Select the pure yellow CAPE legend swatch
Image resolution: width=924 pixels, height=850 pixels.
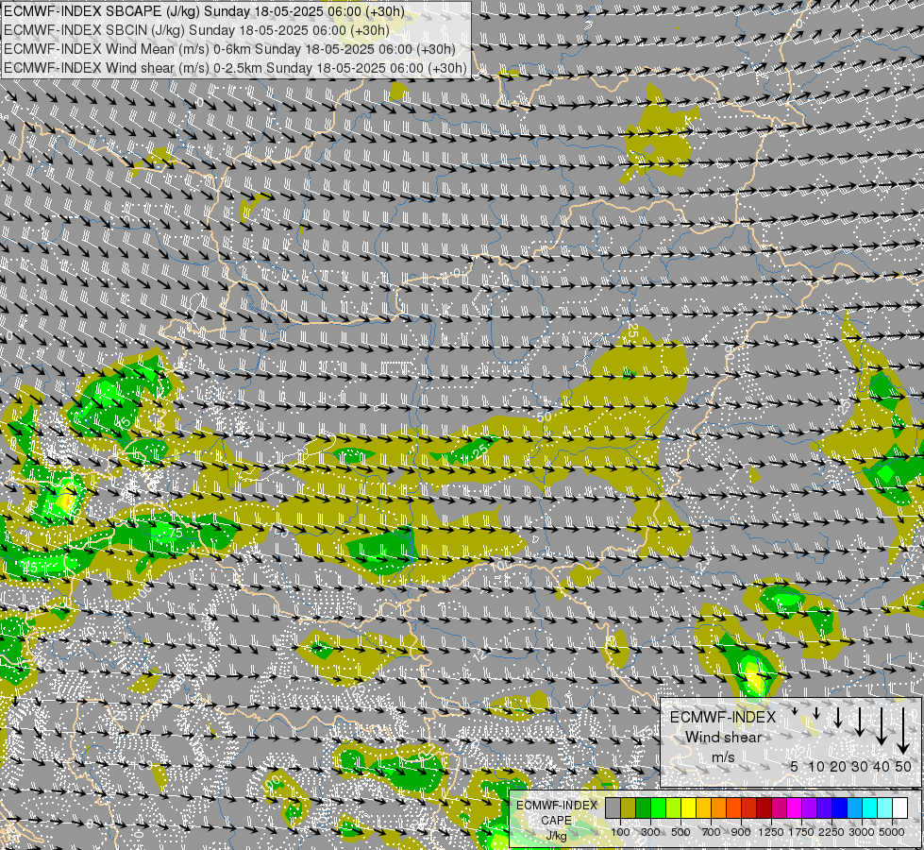pos(688,808)
